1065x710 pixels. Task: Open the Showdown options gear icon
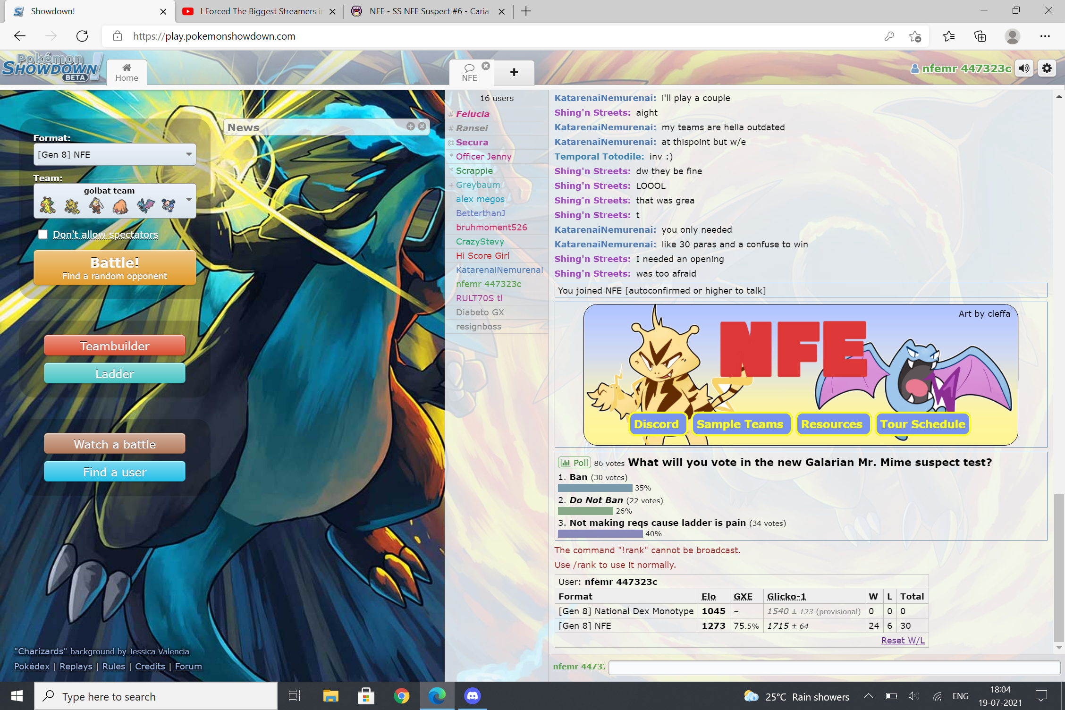1047,68
